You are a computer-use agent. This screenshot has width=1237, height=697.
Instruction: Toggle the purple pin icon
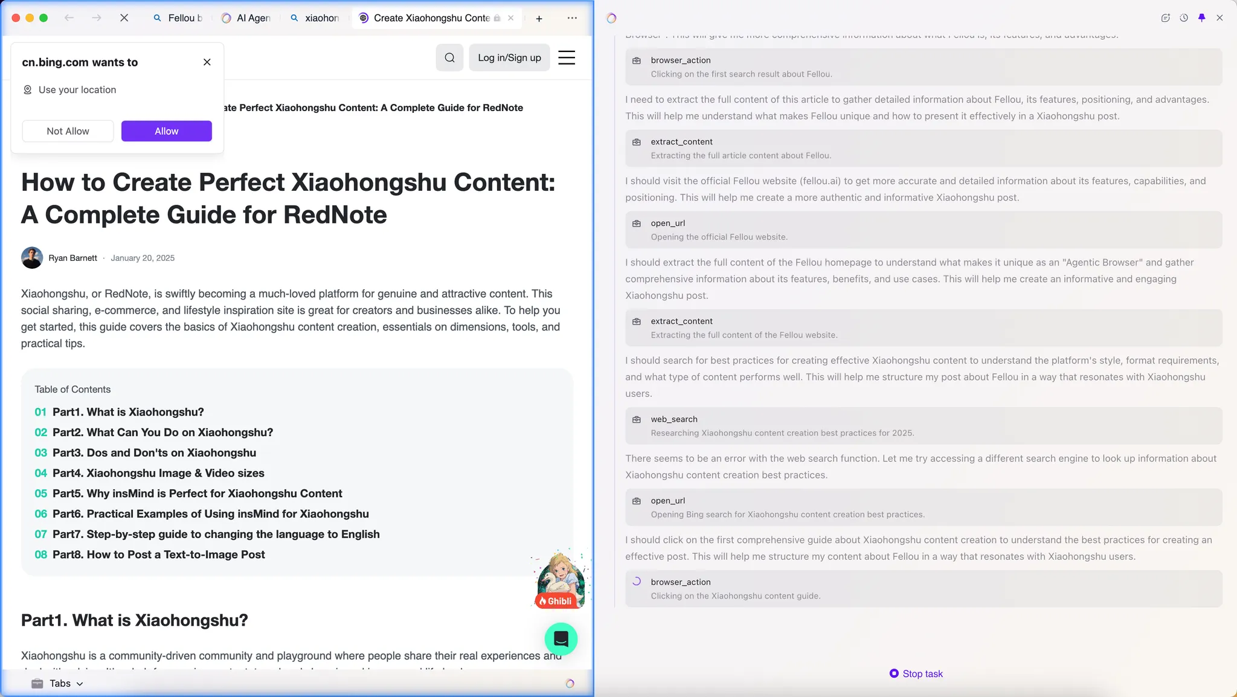pyautogui.click(x=1201, y=18)
